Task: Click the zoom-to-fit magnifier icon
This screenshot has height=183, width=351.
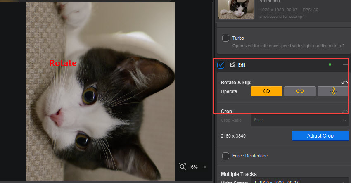Action: coord(182,167)
